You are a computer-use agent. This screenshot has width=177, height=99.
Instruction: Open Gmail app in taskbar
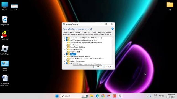coord(109,96)
